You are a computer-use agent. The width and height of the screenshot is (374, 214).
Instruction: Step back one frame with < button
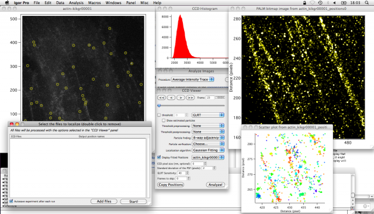(171, 98)
